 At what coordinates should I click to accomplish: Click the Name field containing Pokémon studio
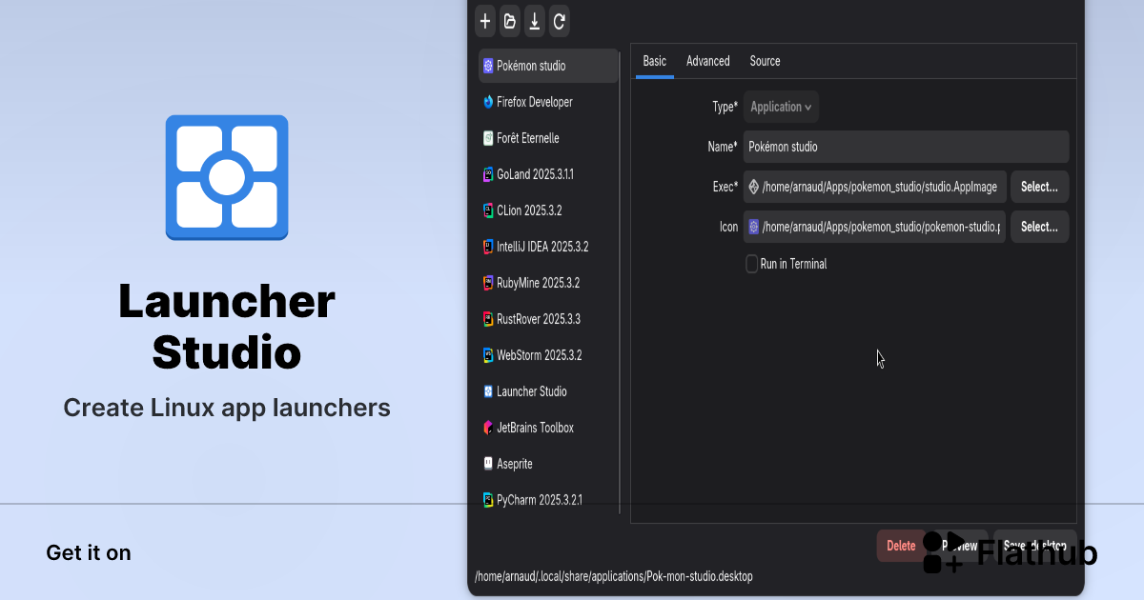[x=905, y=147]
